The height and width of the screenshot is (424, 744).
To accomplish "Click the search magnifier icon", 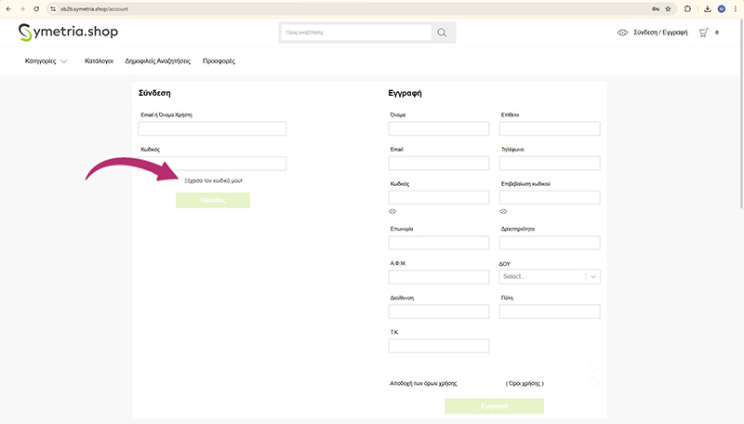I will coord(443,33).
